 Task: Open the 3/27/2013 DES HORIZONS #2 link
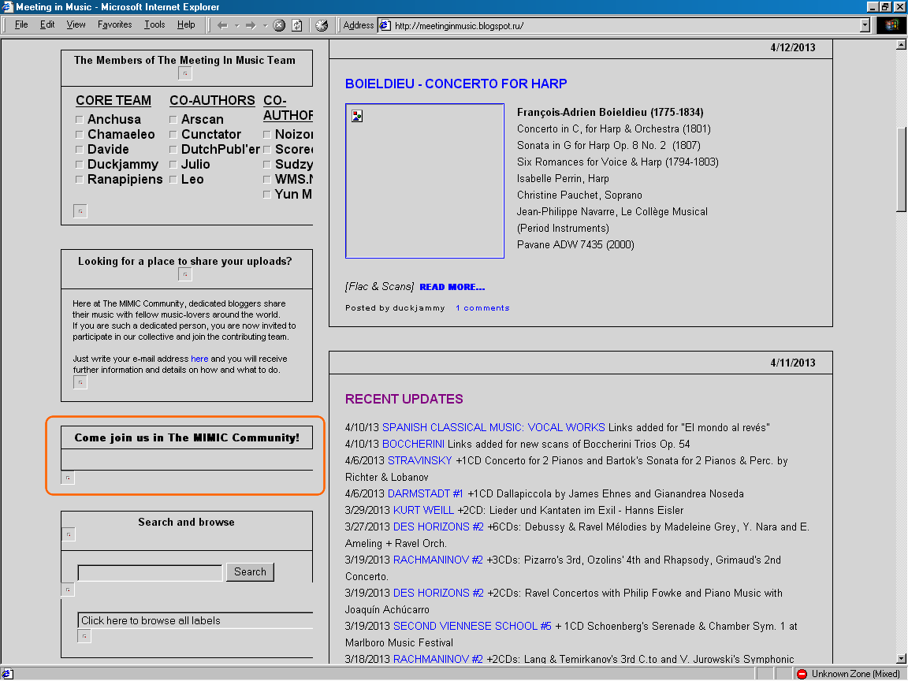pyautogui.click(x=438, y=527)
